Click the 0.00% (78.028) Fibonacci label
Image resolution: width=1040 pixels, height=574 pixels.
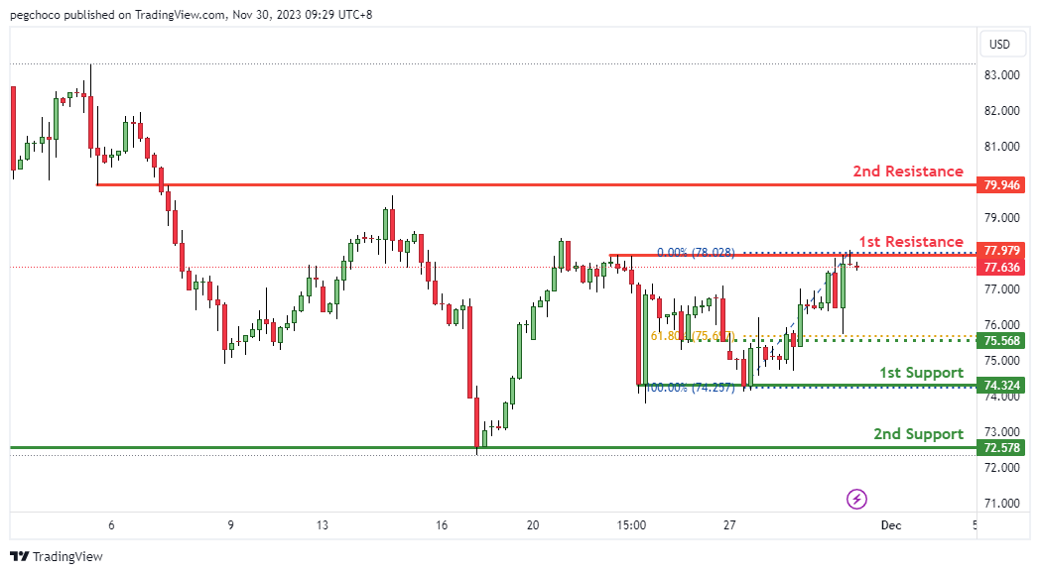click(696, 253)
